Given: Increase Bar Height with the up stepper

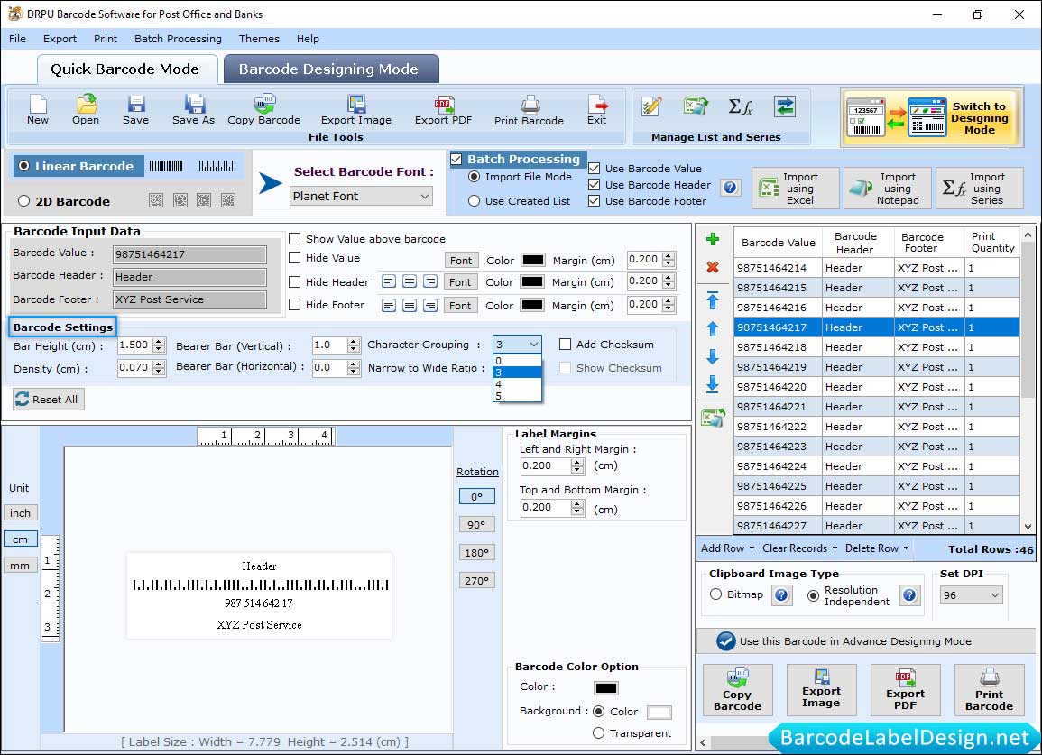Looking at the screenshot, I should [x=159, y=342].
